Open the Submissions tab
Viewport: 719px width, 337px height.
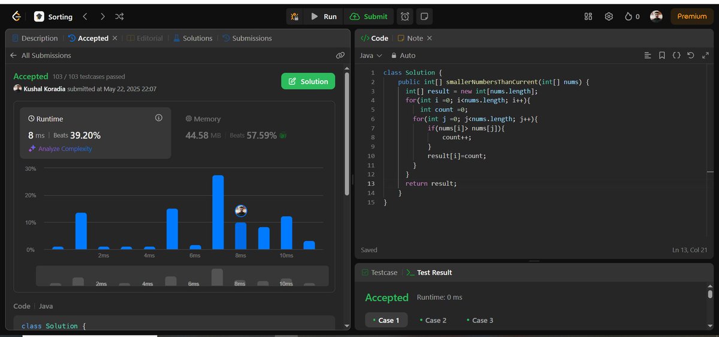[247, 38]
